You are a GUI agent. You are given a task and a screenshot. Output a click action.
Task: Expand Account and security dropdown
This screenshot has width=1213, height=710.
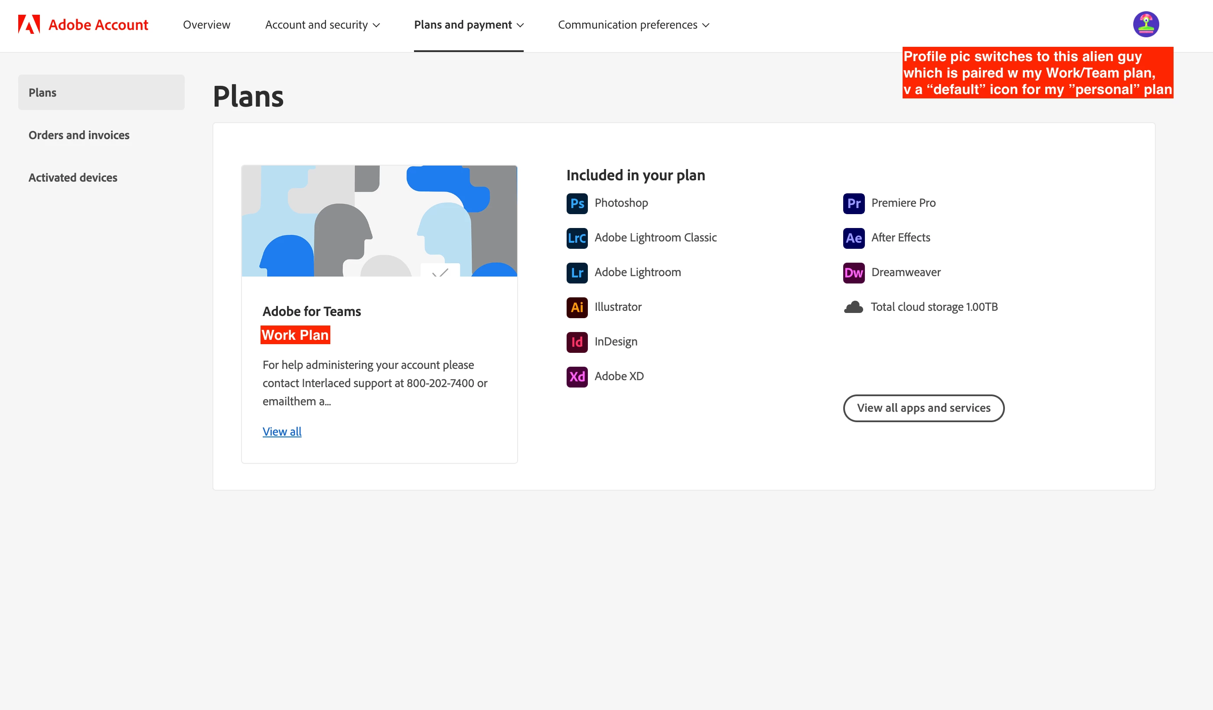click(x=322, y=25)
